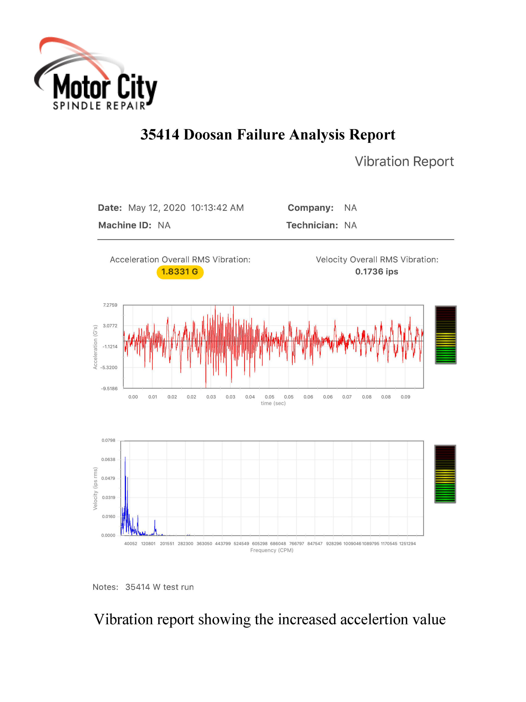
Task: Click the red acceleration time waveform chart
Action: point(273,347)
